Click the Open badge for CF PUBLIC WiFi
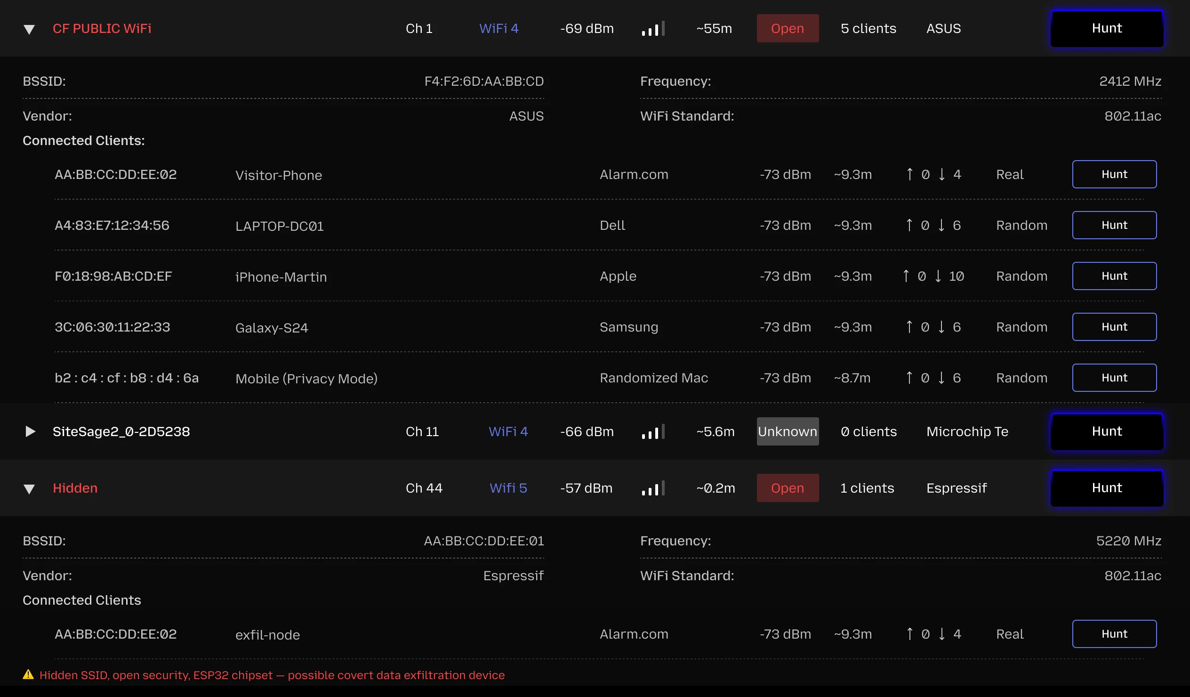 787,28
